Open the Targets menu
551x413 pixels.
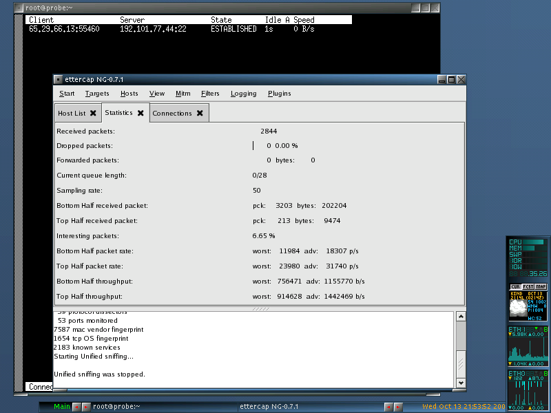pos(97,94)
